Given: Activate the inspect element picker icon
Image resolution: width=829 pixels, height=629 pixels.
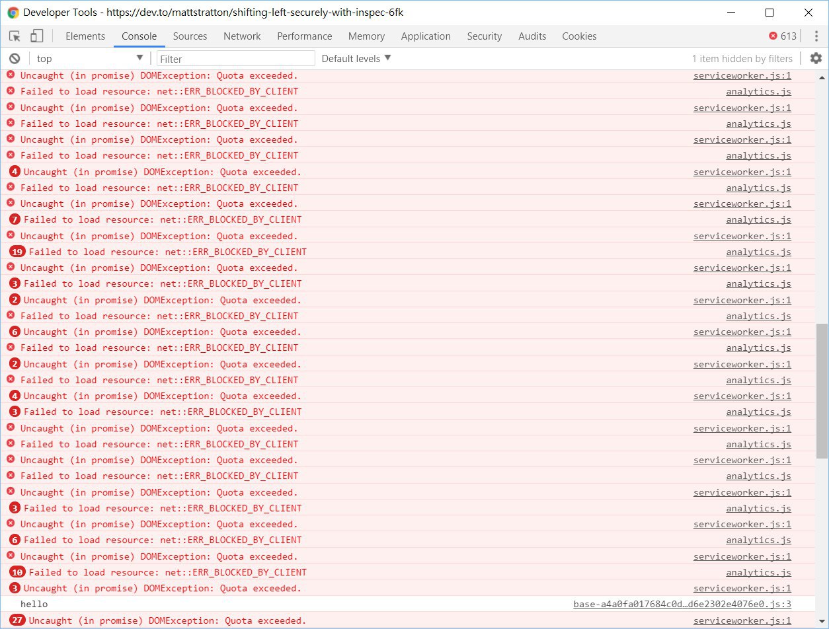Looking at the screenshot, I should tap(15, 36).
